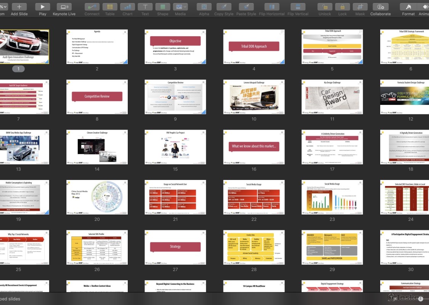Select the Agenda slide 2
The height and width of the screenshot is (305, 429).
[x=97, y=47]
